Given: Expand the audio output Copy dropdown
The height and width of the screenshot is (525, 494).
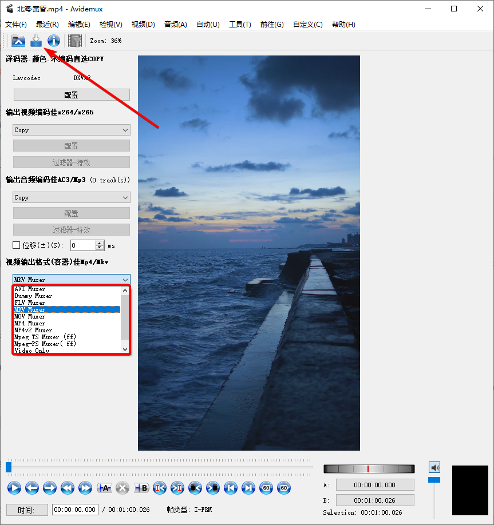Looking at the screenshot, I should tap(72, 198).
